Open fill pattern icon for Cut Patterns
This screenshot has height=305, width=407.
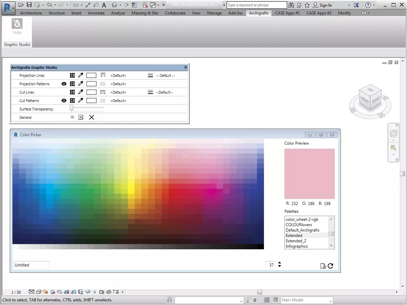(103, 101)
